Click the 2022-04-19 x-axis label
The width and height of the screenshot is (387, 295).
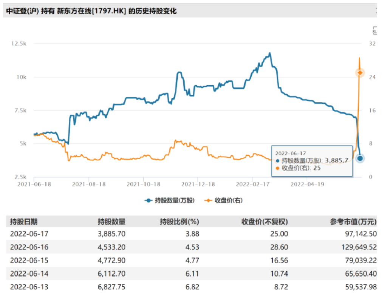(307, 184)
